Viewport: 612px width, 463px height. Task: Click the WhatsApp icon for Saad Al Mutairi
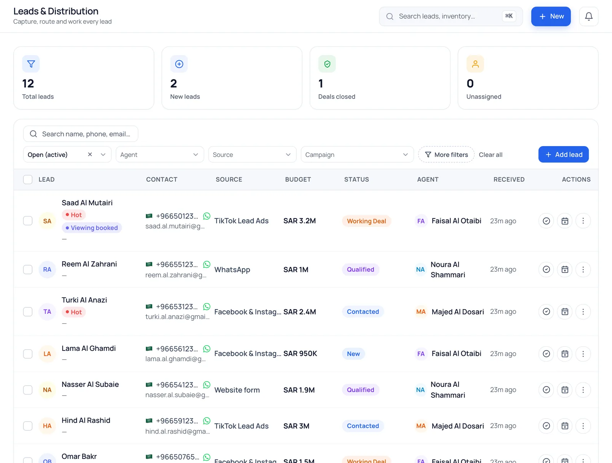tap(207, 216)
